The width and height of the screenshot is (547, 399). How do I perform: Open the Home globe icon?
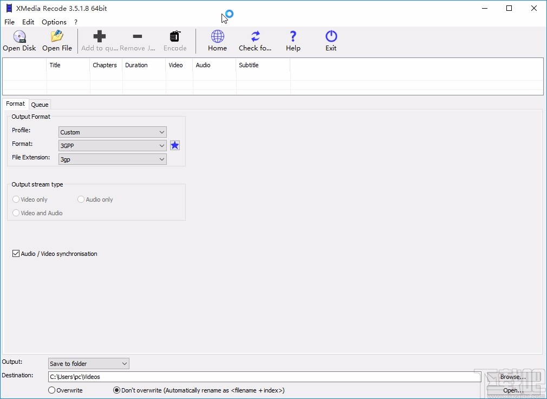point(217,37)
